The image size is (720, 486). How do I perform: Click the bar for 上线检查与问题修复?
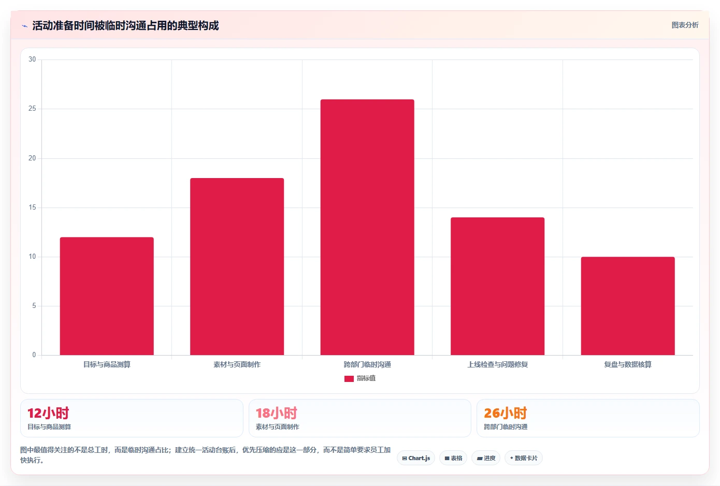click(x=497, y=286)
